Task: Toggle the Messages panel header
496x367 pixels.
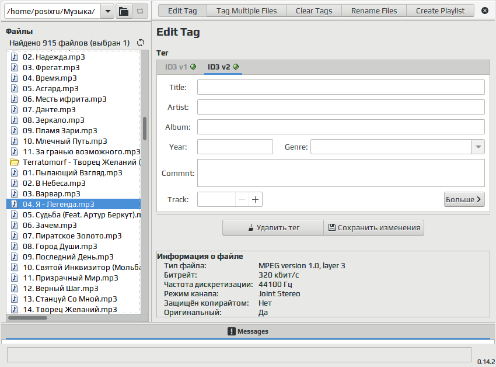Action: coord(248,331)
